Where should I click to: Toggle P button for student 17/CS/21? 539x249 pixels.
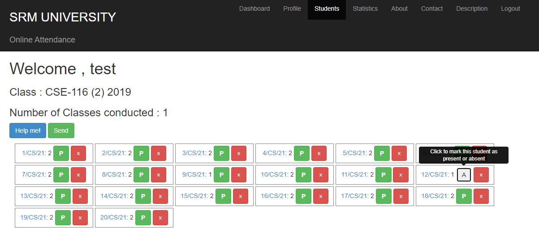(384, 196)
